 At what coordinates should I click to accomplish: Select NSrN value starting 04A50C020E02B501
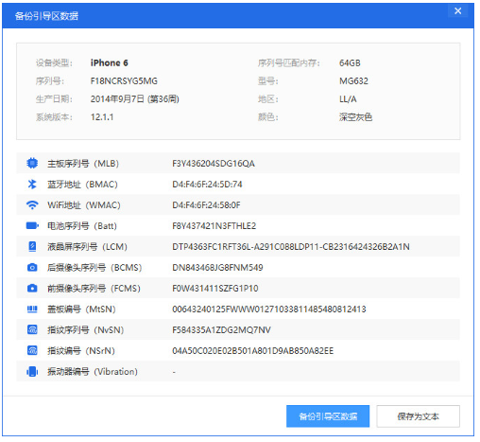pos(252,351)
